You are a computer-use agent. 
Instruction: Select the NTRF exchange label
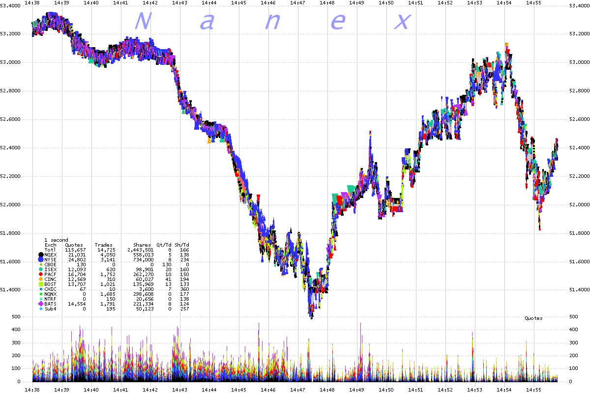pyautogui.click(x=51, y=299)
